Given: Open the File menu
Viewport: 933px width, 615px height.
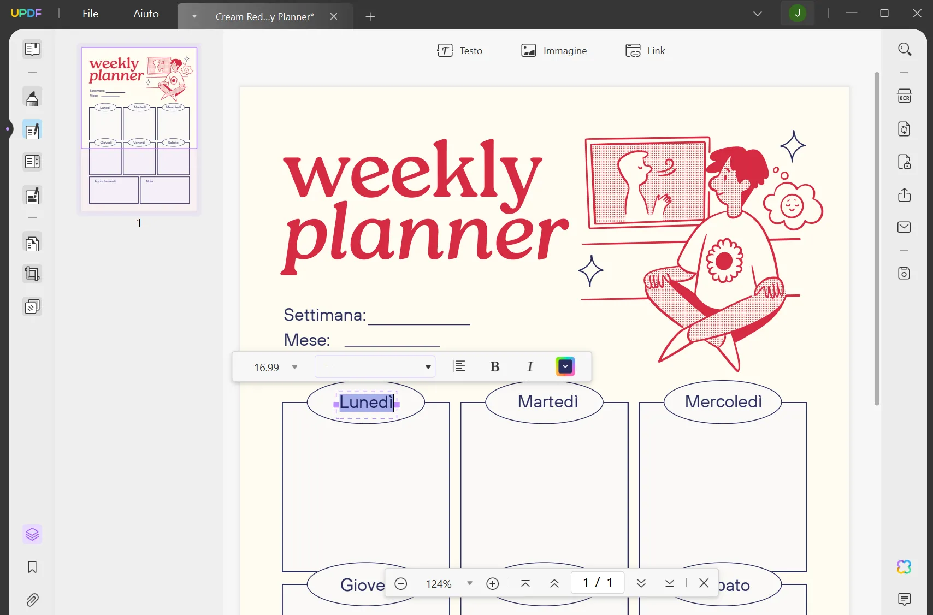Looking at the screenshot, I should 91,14.
